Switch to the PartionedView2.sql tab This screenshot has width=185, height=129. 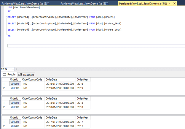point(25,4)
